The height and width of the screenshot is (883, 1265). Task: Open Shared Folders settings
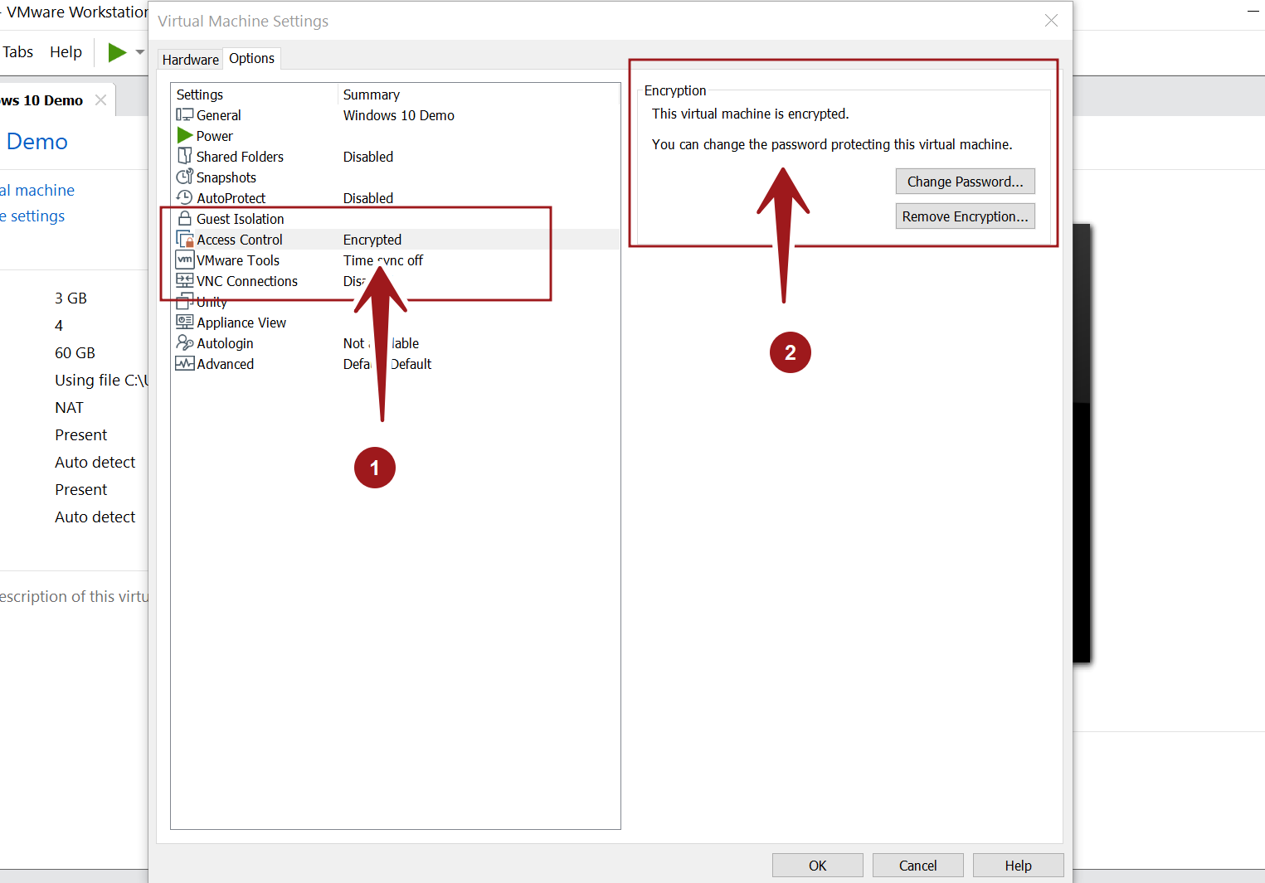[x=239, y=156]
